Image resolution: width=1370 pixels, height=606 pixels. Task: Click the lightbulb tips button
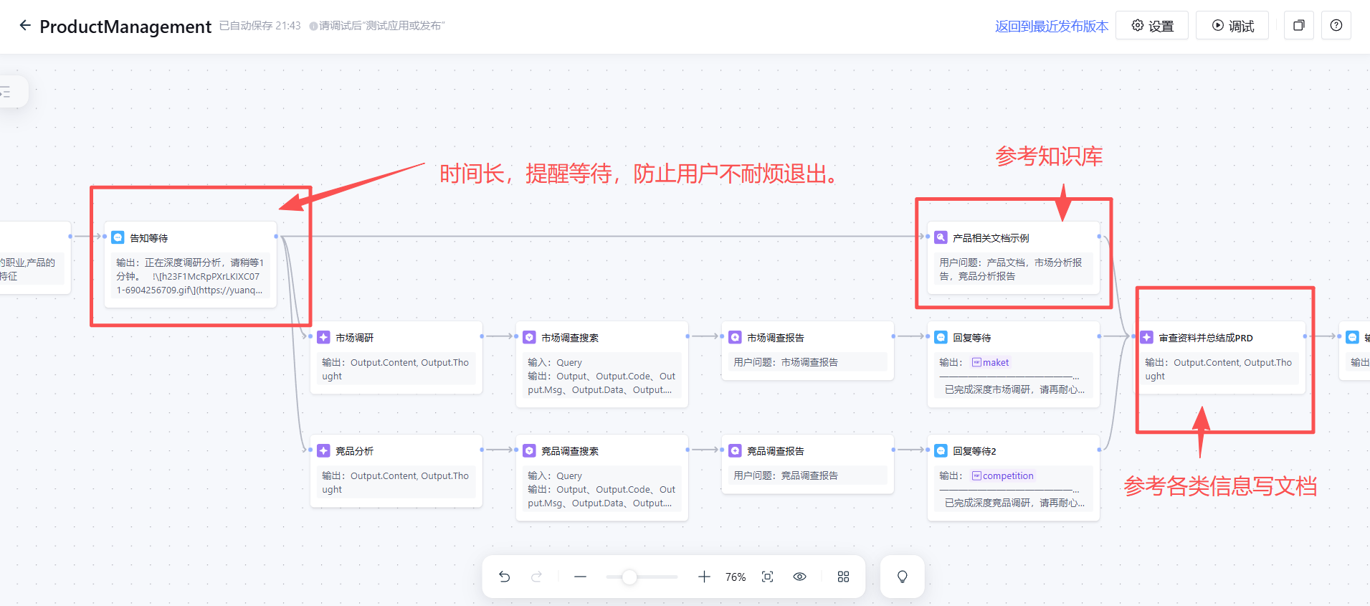click(x=902, y=577)
